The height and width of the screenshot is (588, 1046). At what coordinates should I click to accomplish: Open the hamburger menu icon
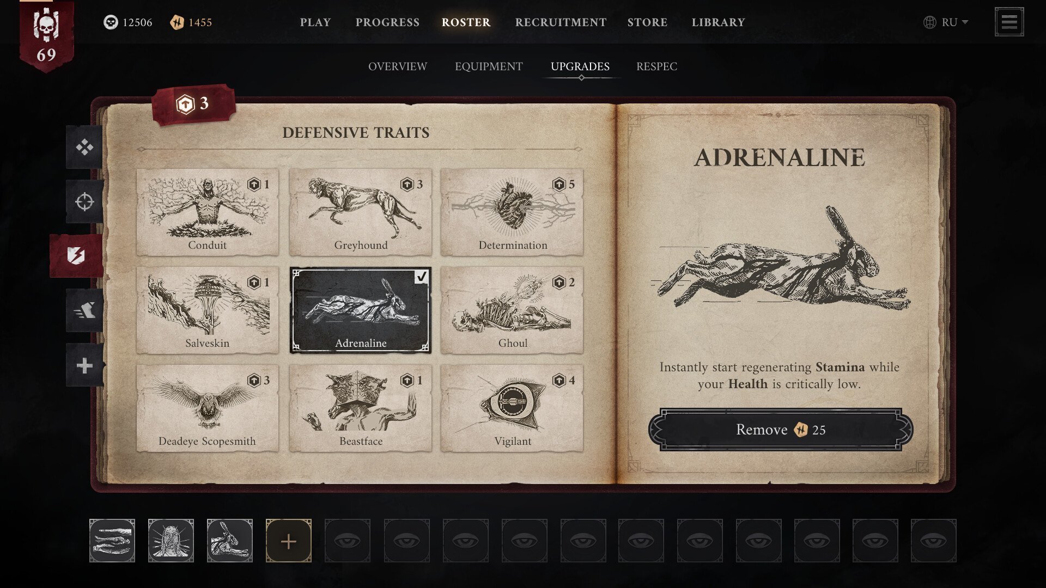point(1009,22)
